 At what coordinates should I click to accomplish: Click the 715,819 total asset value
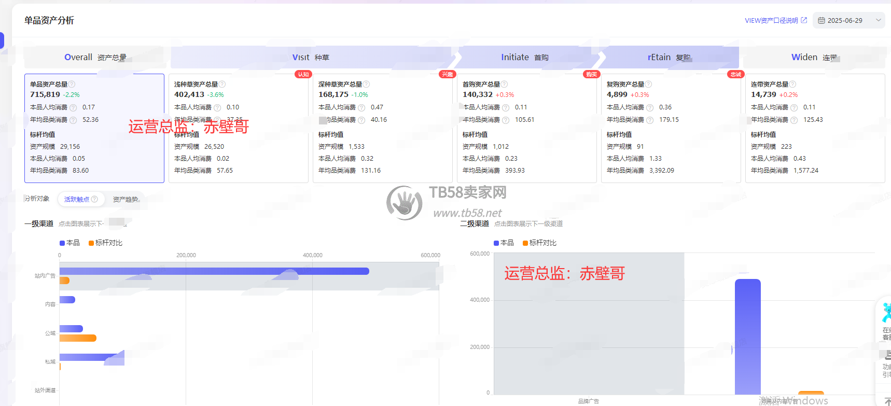coord(45,94)
